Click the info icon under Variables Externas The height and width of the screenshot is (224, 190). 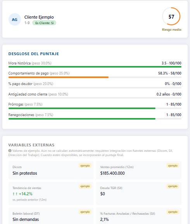click(10, 151)
